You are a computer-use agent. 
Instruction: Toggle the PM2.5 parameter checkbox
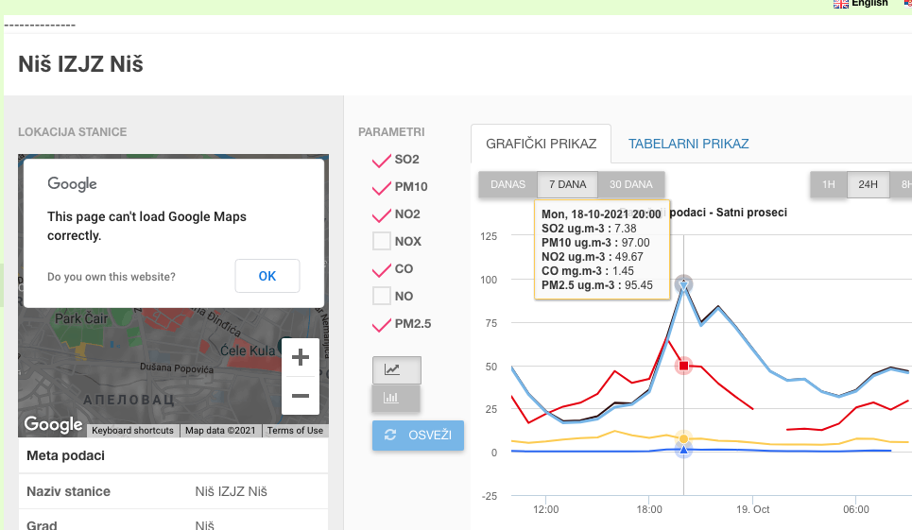382,324
